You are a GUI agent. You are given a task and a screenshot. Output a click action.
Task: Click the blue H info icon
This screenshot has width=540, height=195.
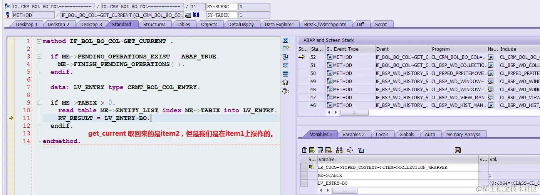196,15
